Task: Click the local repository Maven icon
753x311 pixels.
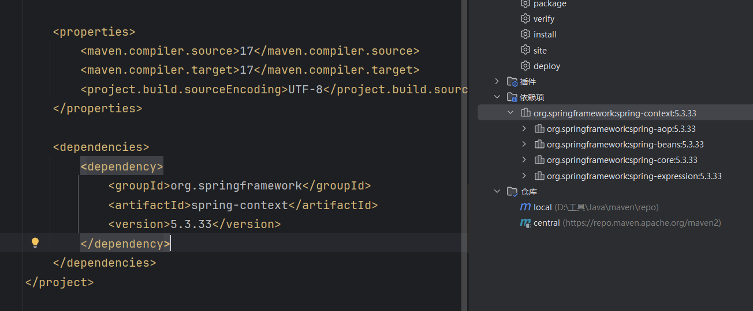Action: click(525, 207)
